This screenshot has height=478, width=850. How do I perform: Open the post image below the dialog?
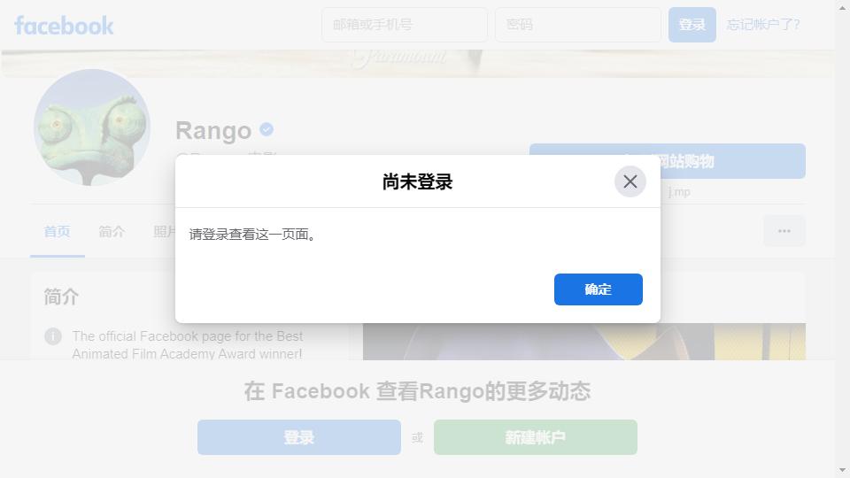tap(583, 342)
